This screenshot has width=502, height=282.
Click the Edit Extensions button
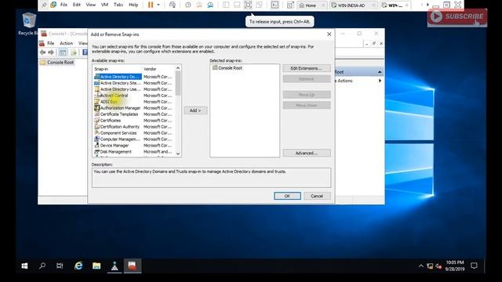[x=307, y=68]
